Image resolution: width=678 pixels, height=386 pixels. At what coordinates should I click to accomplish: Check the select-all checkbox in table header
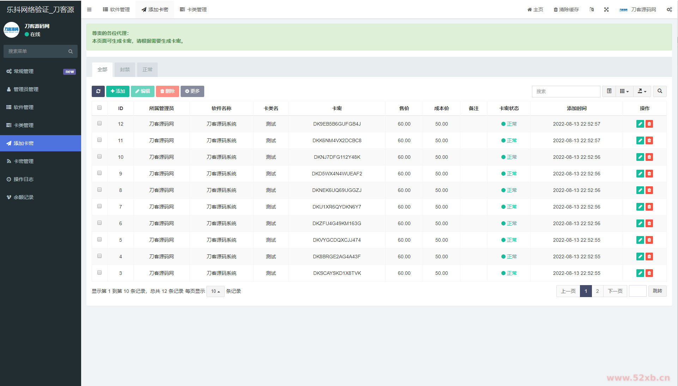click(x=99, y=108)
